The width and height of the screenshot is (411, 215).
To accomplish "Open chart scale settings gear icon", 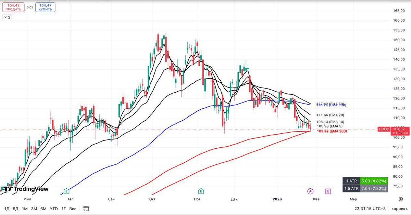I will click(x=401, y=199).
